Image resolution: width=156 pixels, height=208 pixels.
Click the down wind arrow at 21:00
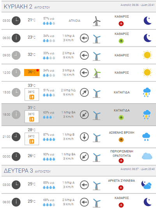[x=84, y=137]
